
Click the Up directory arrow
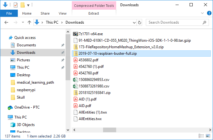pos(30,22)
